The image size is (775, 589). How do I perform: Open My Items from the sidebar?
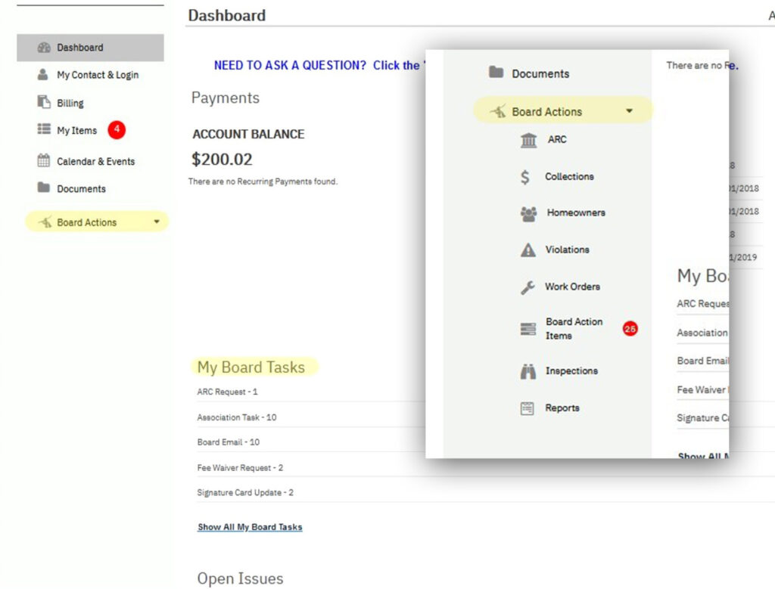(76, 130)
